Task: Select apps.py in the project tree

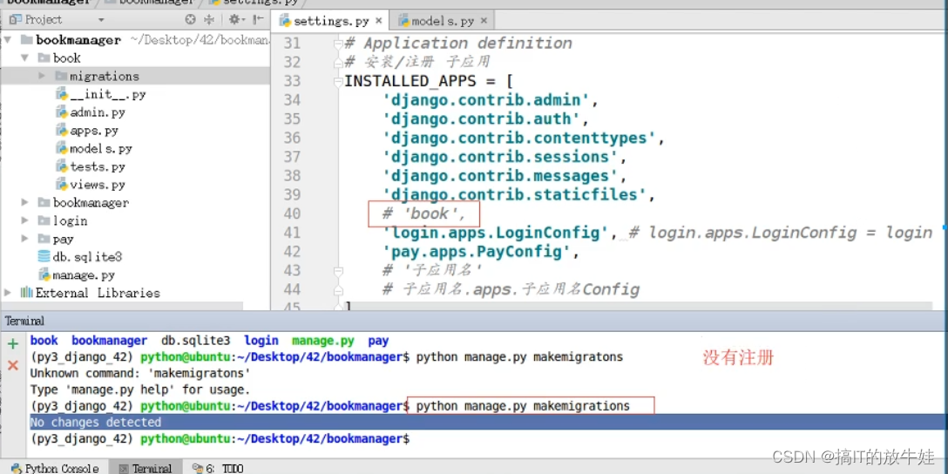Action: tap(94, 131)
